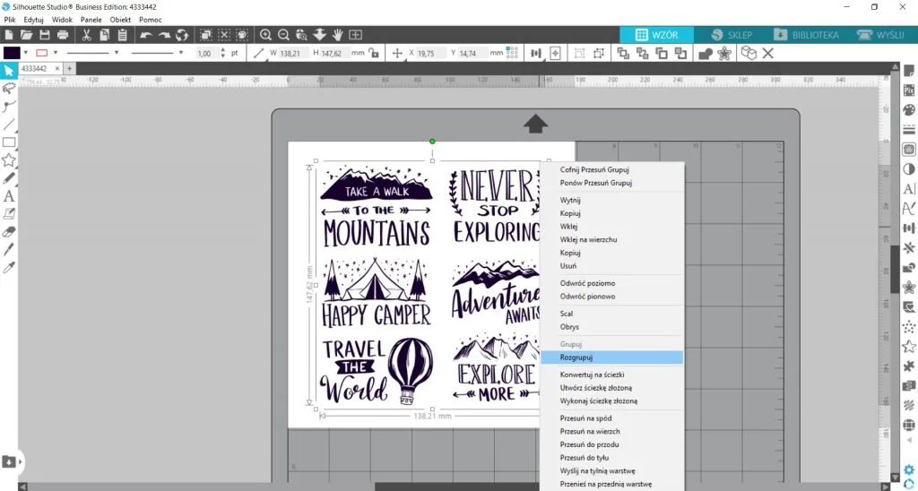Viewport: 918px width, 491px height.
Task: Open the Edytuj menu
Action: 33,20
